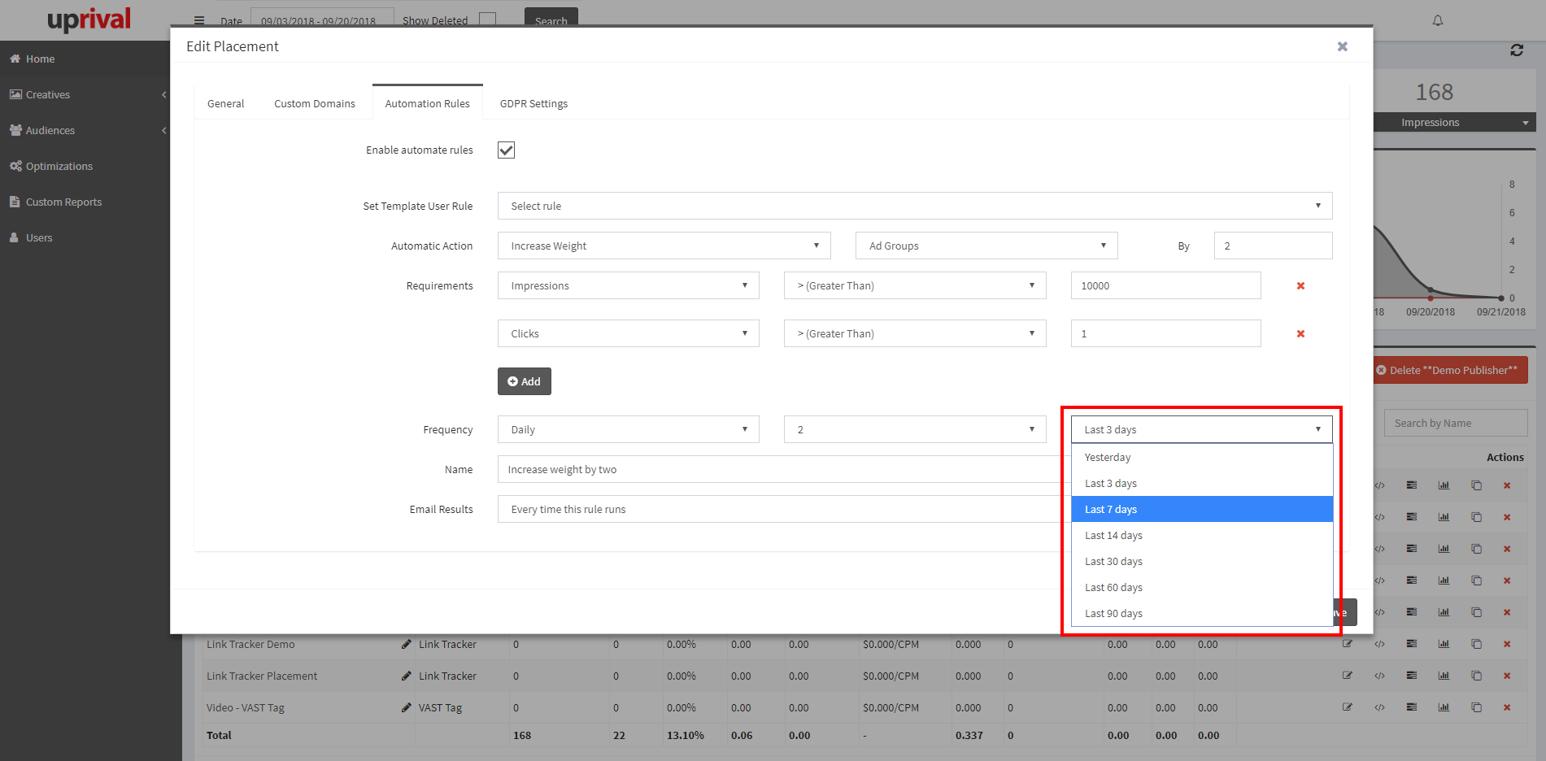Click pencil icon beside Link Tracker Placement name
The width and height of the screenshot is (1546, 761).
pyautogui.click(x=406, y=676)
